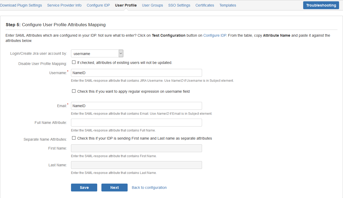The image size is (343, 198).
Task: Click the Troubleshooting button
Action: pos(321,5)
